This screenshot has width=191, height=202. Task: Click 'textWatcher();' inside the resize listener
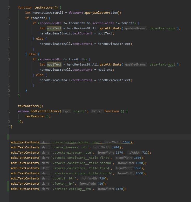click(x=38, y=116)
